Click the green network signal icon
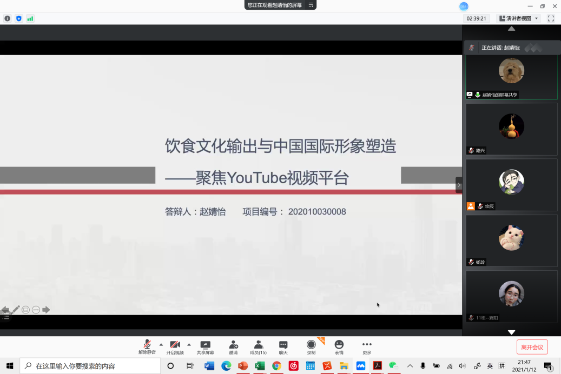 coord(30,18)
